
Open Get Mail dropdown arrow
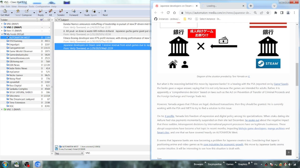pos(12,13)
